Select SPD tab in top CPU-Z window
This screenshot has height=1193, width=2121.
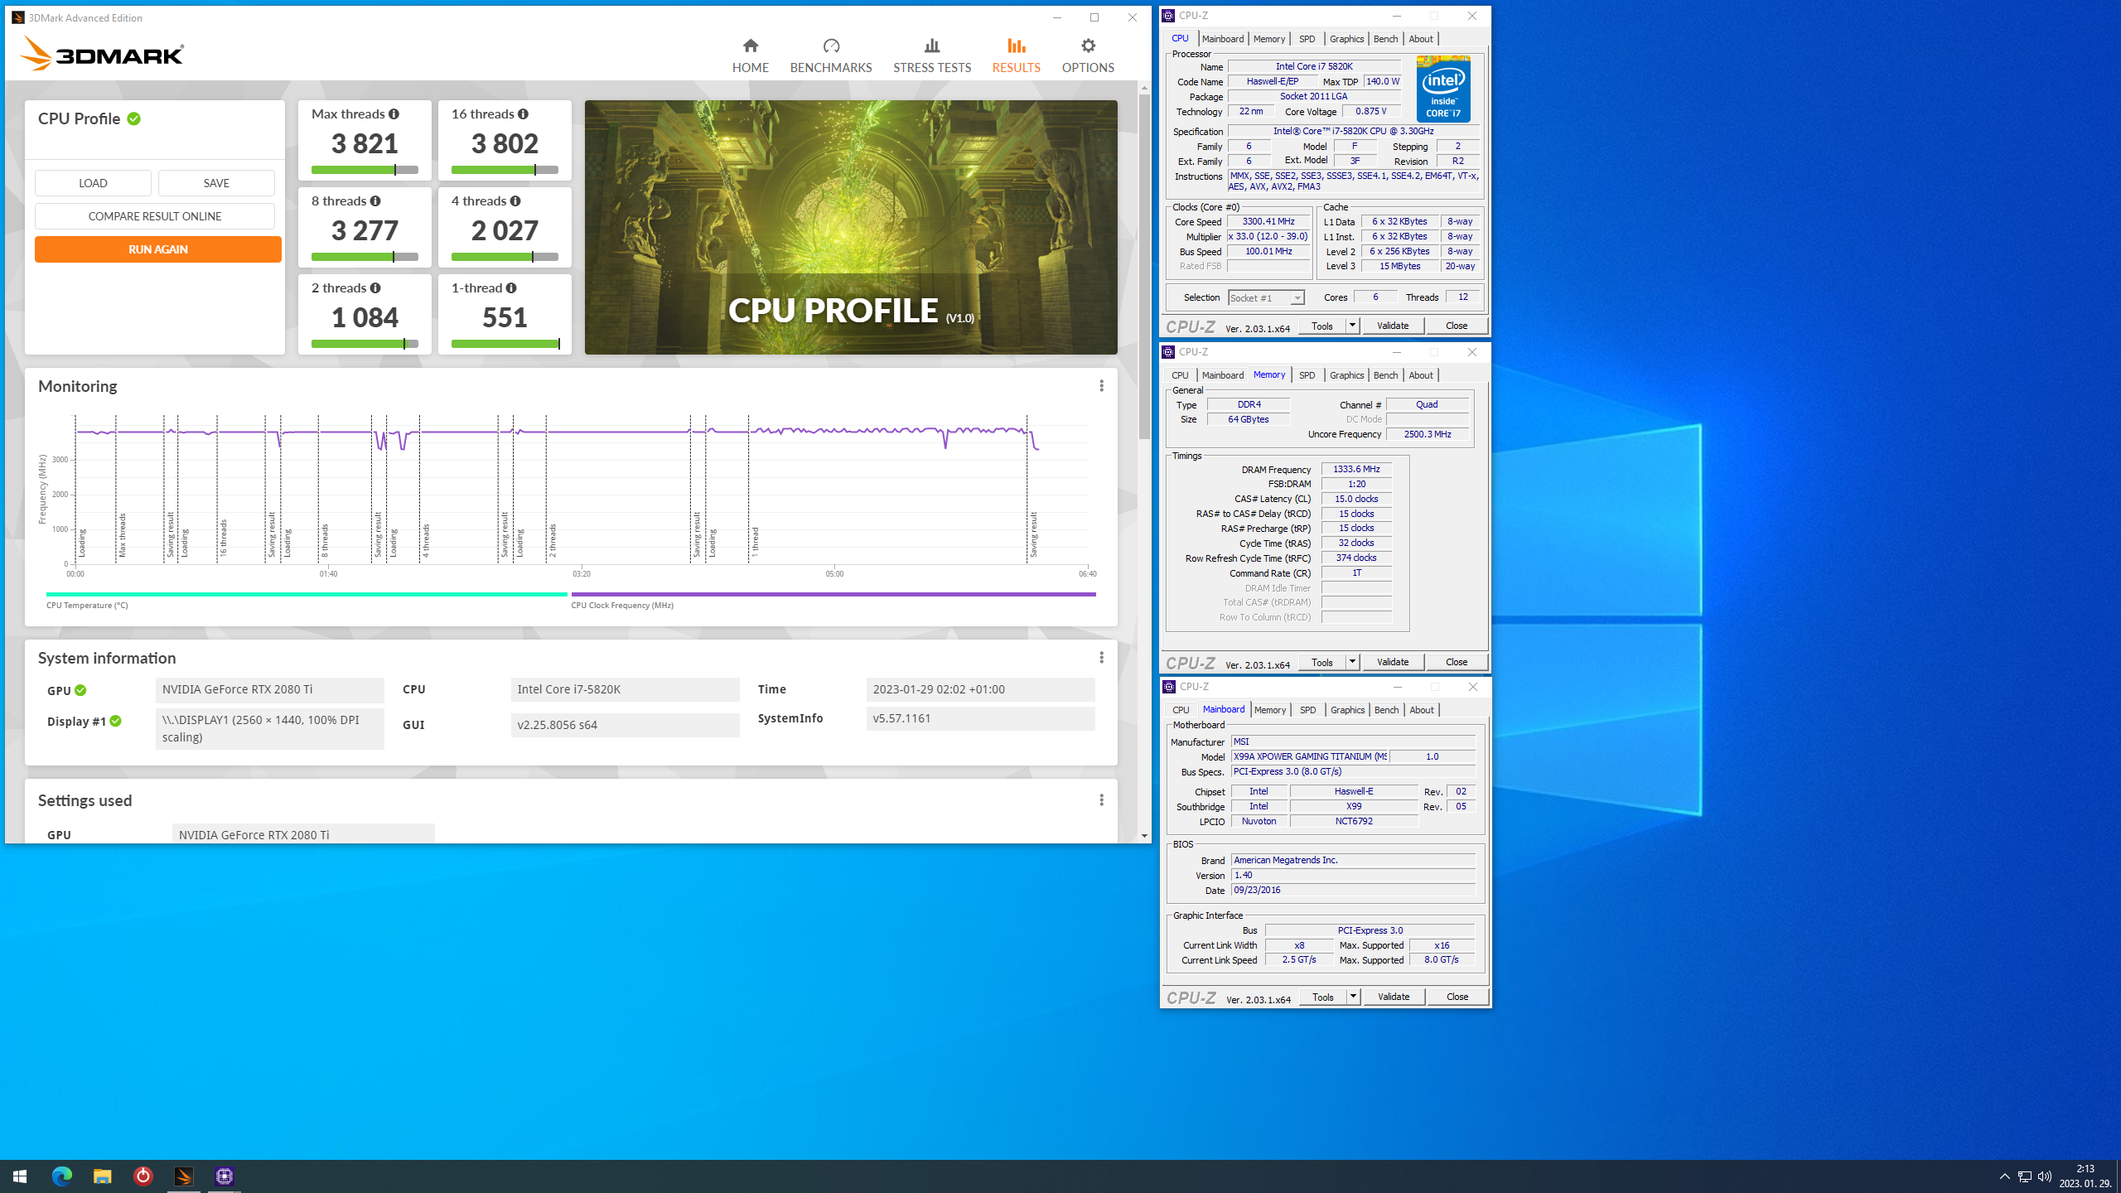pos(1307,39)
